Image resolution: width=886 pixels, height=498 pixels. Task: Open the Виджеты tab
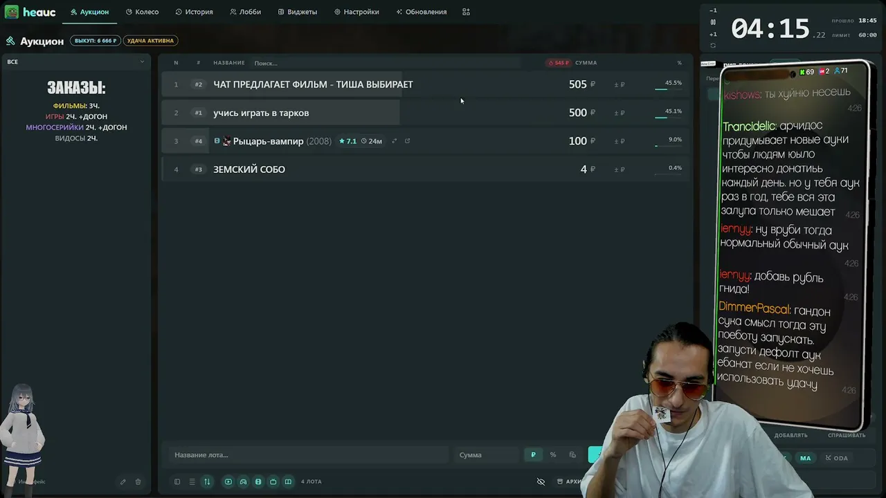click(x=297, y=12)
